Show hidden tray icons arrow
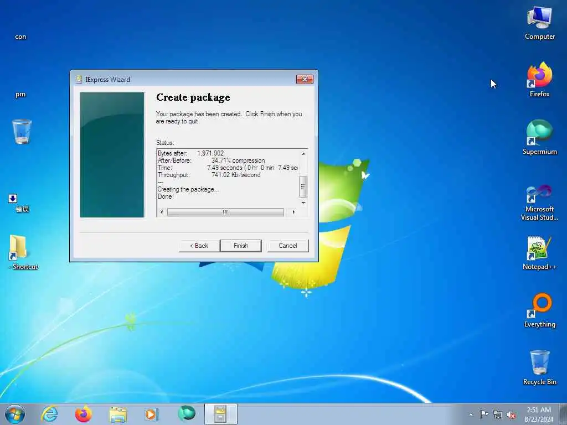 471,414
